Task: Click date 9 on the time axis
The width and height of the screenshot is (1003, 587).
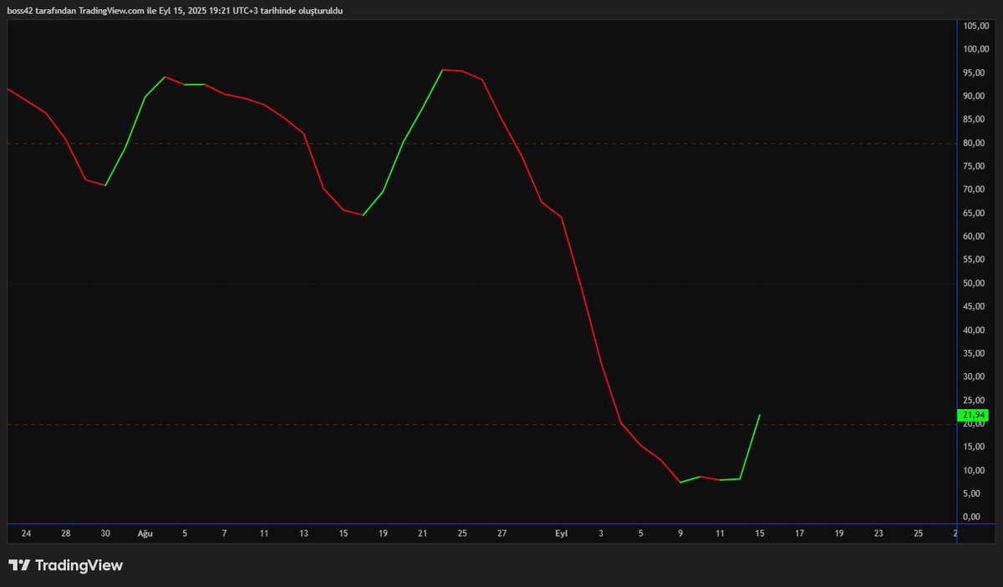Action: (x=680, y=533)
